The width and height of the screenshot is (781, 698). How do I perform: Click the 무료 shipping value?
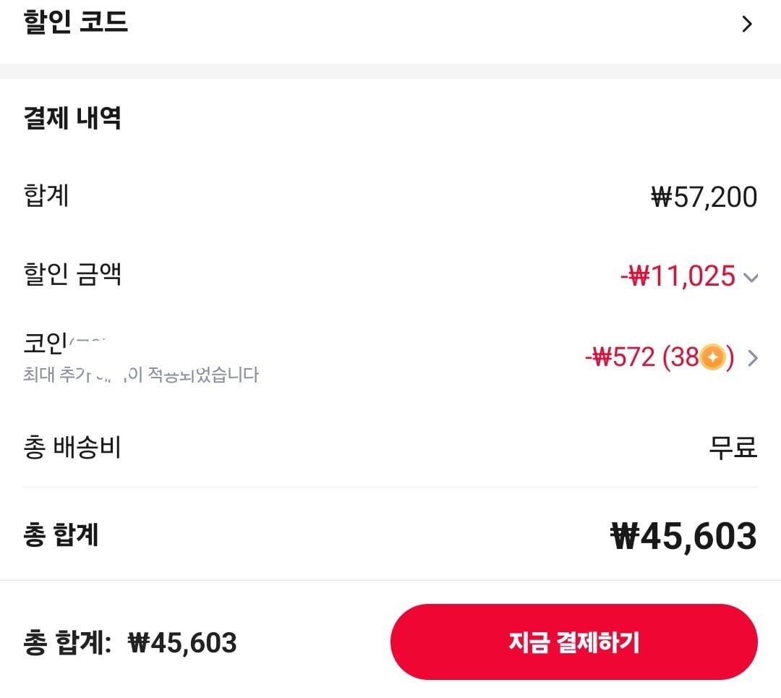[x=733, y=447]
